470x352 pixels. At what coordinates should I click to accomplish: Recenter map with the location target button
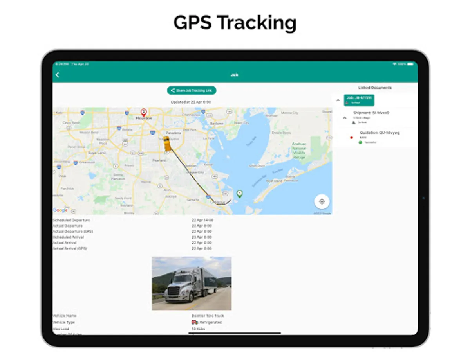point(322,201)
